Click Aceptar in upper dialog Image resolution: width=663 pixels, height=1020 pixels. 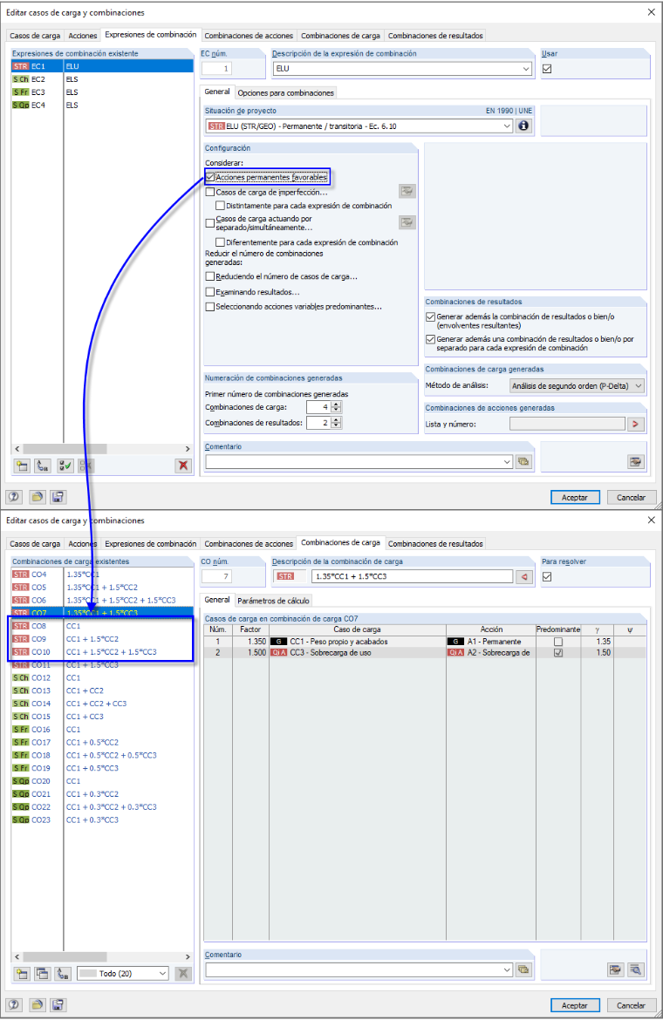[x=575, y=498]
